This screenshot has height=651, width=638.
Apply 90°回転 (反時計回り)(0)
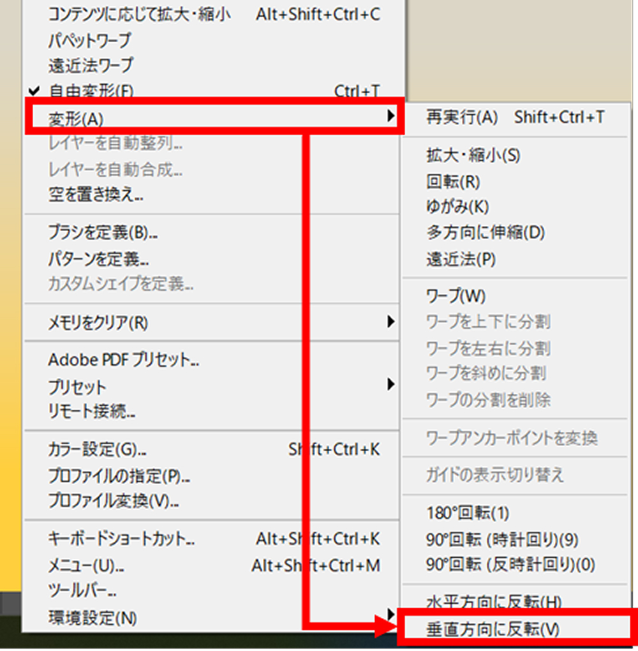[510, 565]
